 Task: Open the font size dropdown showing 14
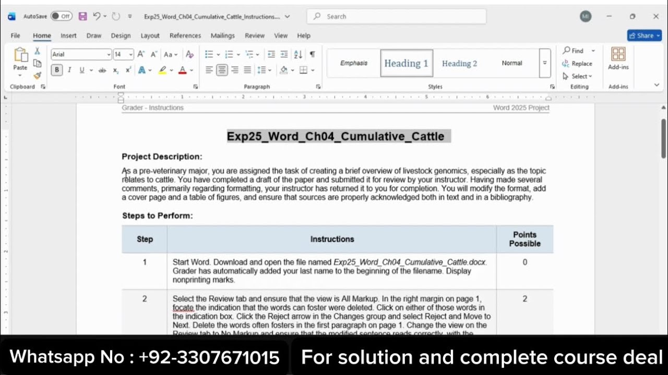coord(130,54)
